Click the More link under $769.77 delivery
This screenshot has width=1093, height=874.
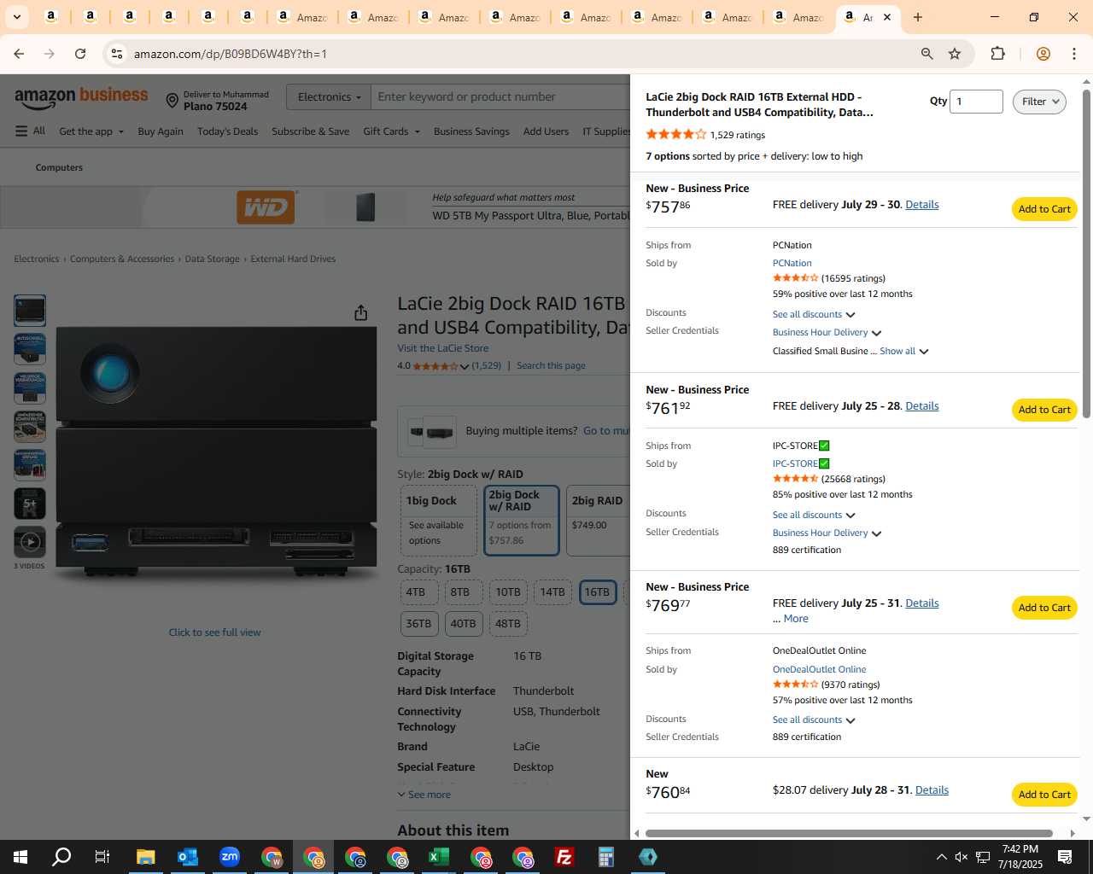[796, 619]
